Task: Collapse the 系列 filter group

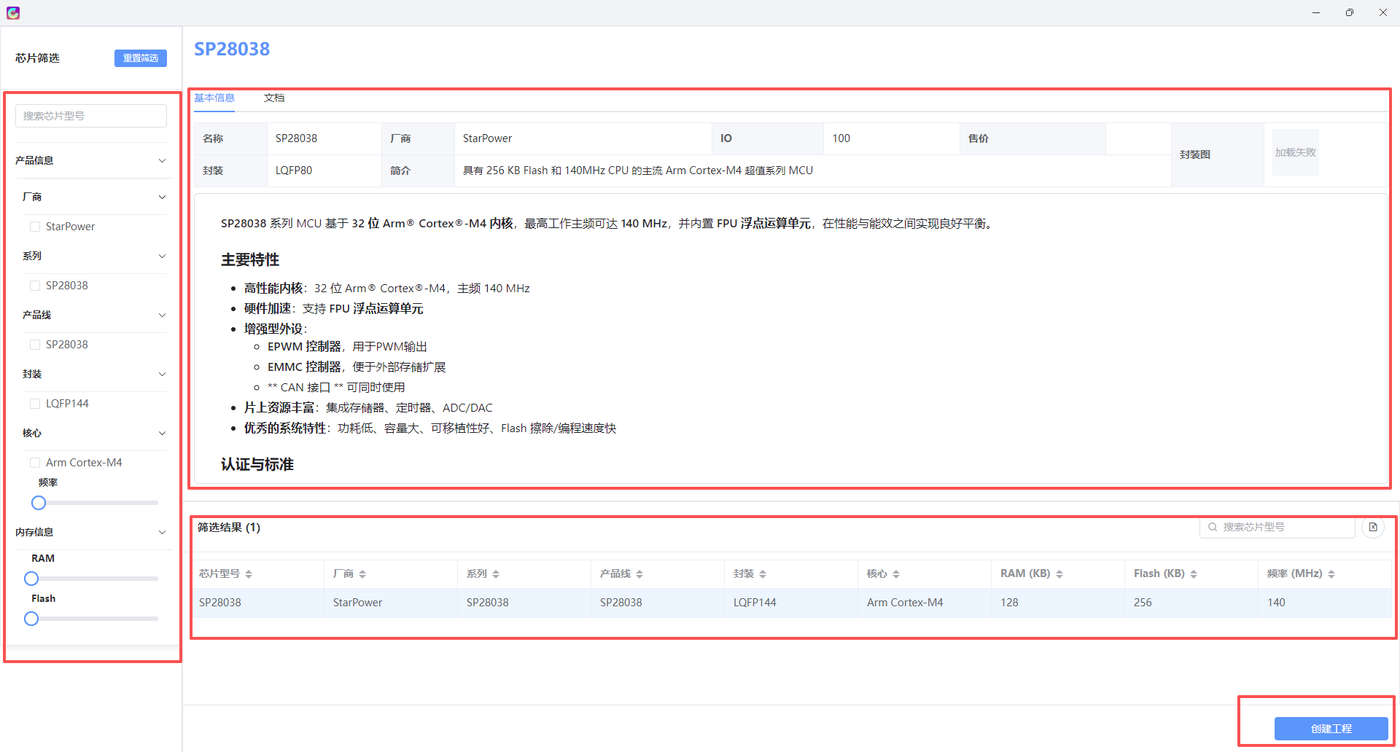Action: [x=162, y=256]
